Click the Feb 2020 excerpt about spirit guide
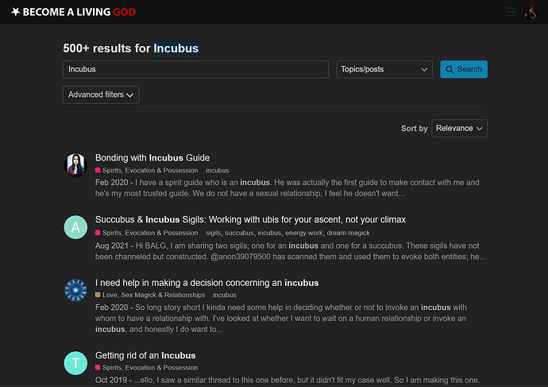Image resolution: width=548 pixels, height=387 pixels. pos(288,188)
